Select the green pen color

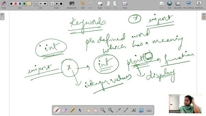[24, 4]
